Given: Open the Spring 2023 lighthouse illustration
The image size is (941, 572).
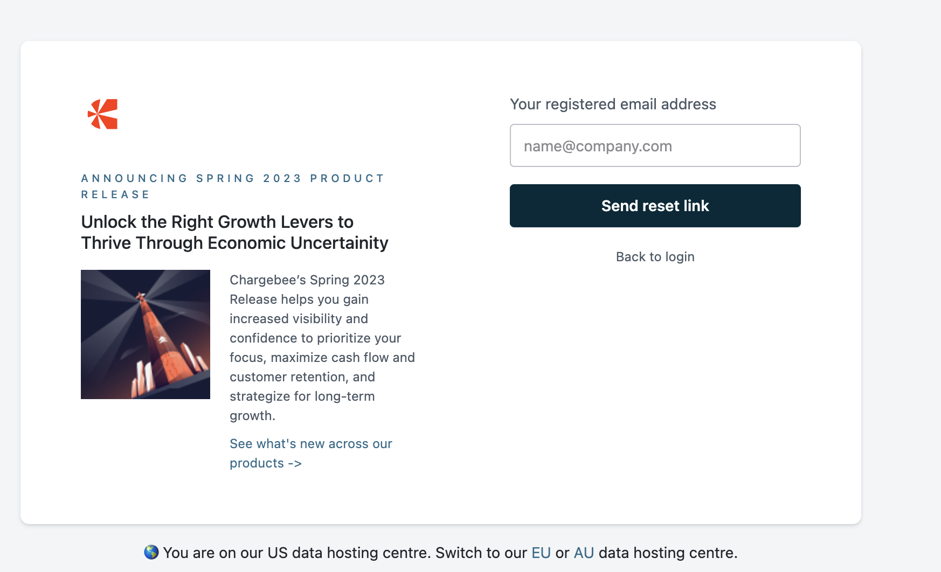Looking at the screenshot, I should [146, 334].
